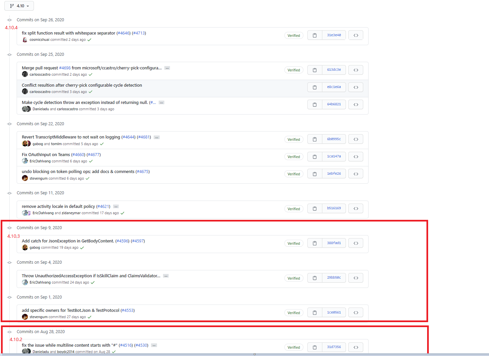Copy the SHA of commit b516169
The image size is (489, 356).
click(314, 208)
